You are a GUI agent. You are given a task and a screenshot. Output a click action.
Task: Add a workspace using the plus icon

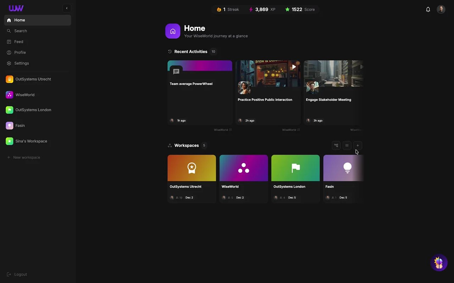click(x=358, y=145)
